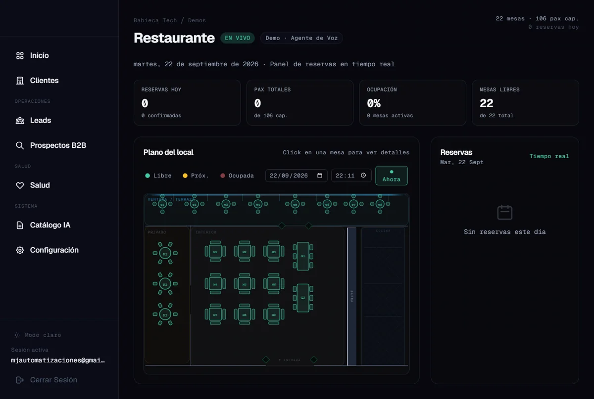
Task: Select large group table G1
Action: (x=303, y=256)
